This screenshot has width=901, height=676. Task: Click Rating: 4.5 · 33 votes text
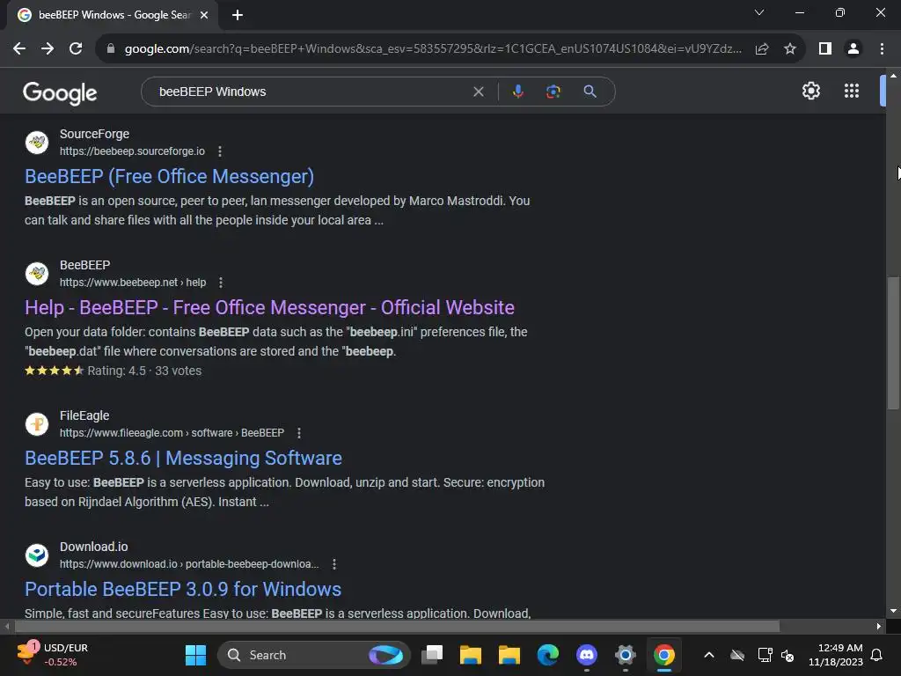144,371
